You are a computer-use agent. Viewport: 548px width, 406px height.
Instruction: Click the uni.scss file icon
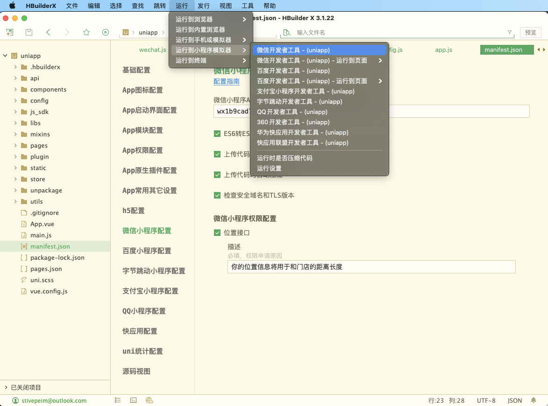(24, 280)
